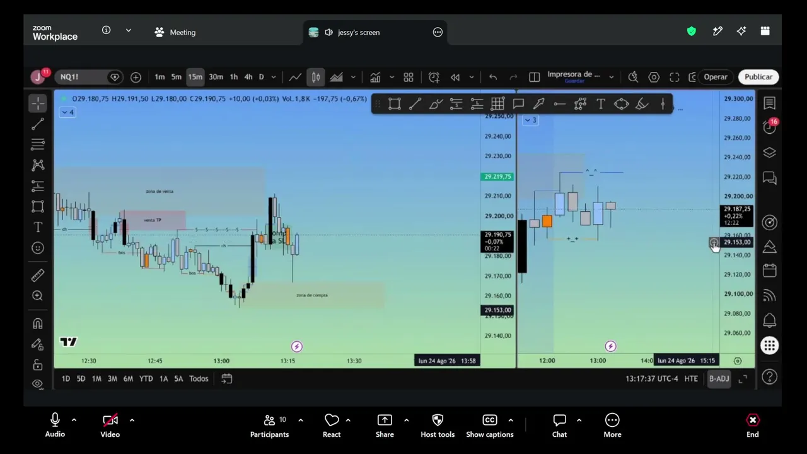Toggle stay in drawing mode
Screen dimensions: 807x454
coord(38,344)
